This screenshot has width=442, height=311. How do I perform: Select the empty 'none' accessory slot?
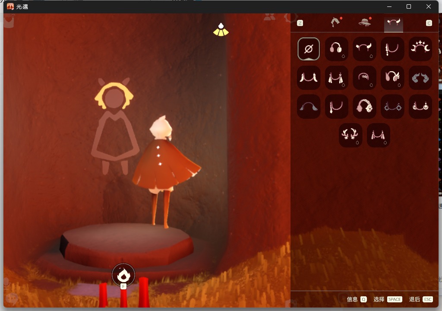[x=308, y=49]
